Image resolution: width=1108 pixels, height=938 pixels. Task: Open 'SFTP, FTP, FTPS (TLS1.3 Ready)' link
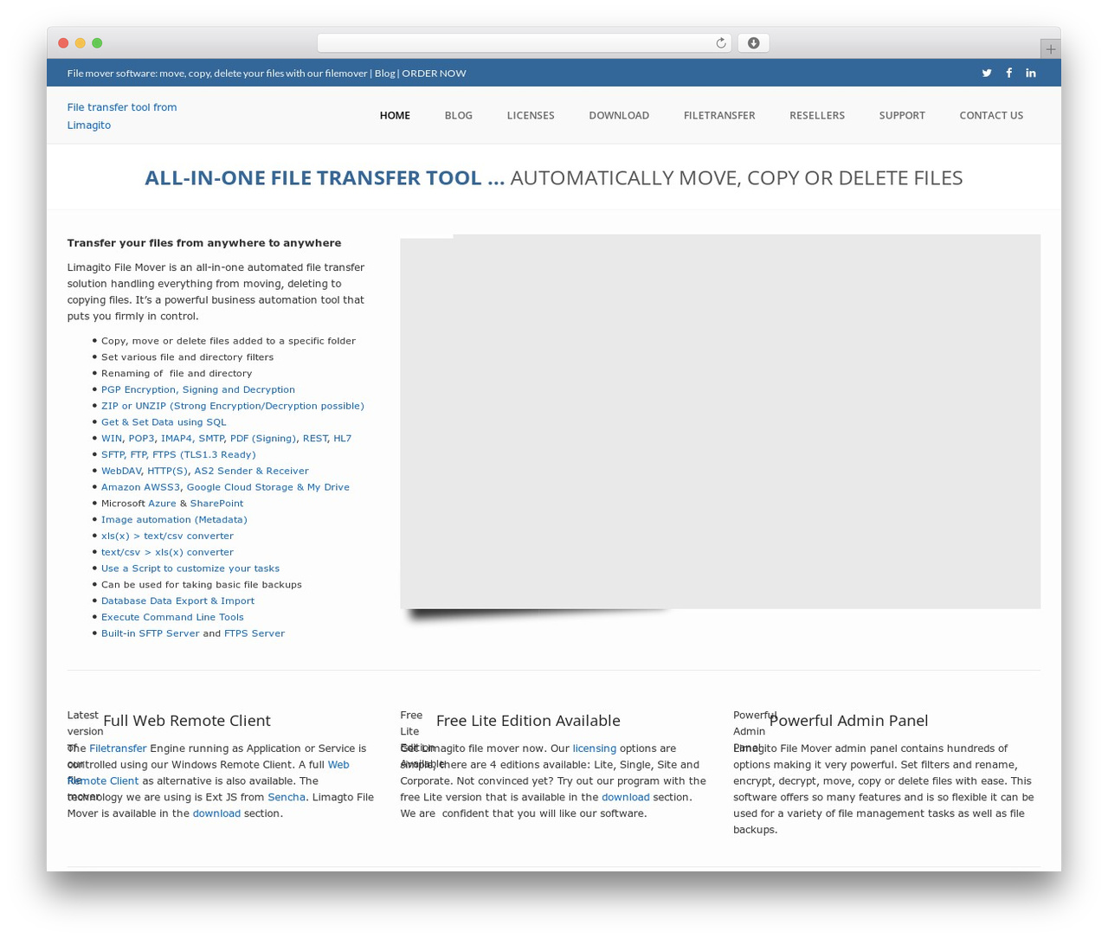coord(178,454)
